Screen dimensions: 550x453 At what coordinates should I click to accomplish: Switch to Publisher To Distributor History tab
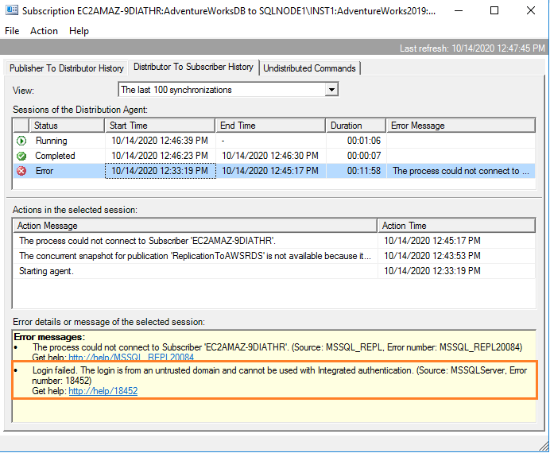(x=67, y=68)
